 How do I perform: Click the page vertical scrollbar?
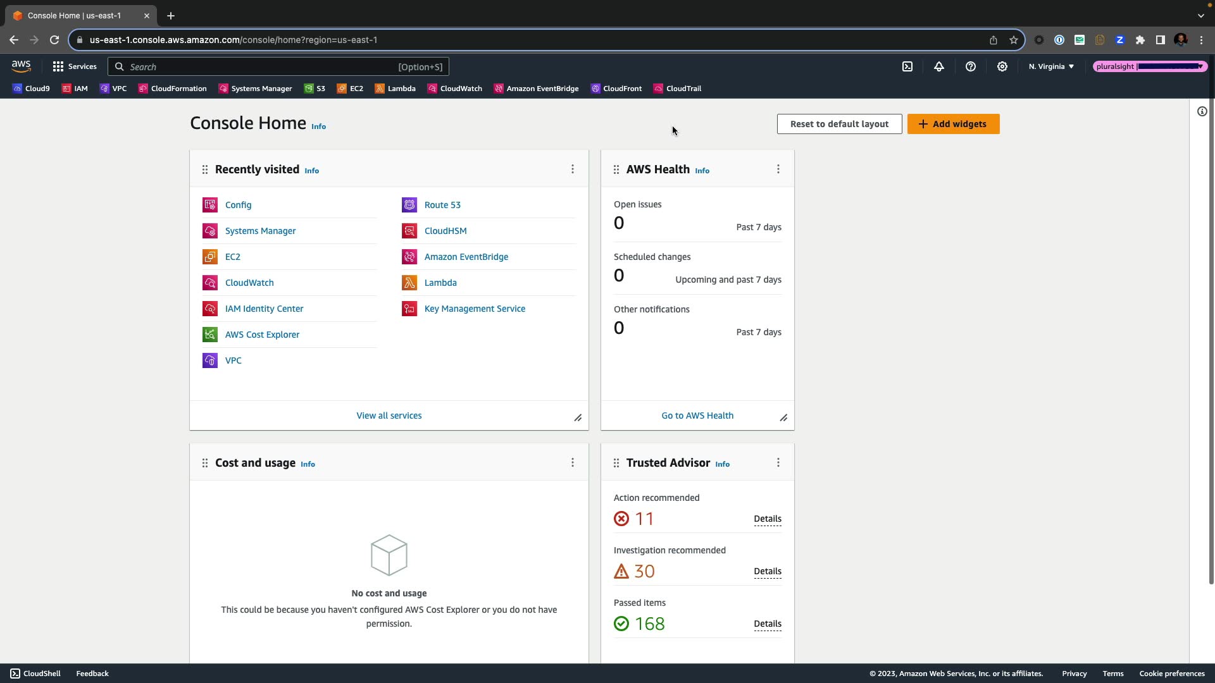pyautogui.click(x=1211, y=341)
